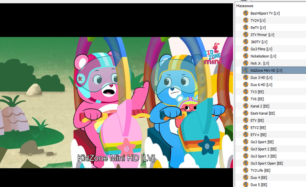Choose TV3 [EE] from the list
This screenshot has height=187, width=306.
point(257,92)
